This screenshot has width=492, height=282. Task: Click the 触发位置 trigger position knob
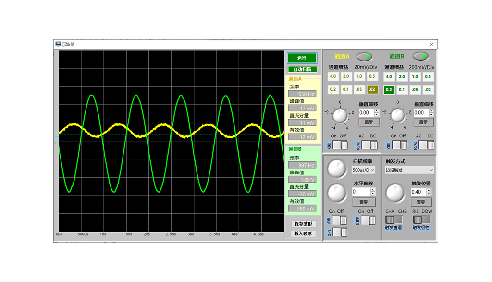point(395,193)
